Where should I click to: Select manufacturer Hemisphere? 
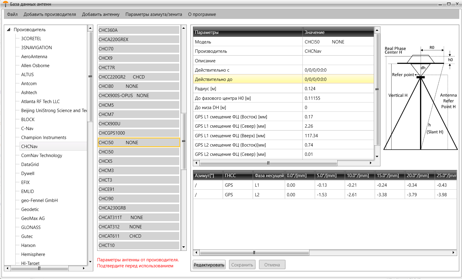(33, 254)
